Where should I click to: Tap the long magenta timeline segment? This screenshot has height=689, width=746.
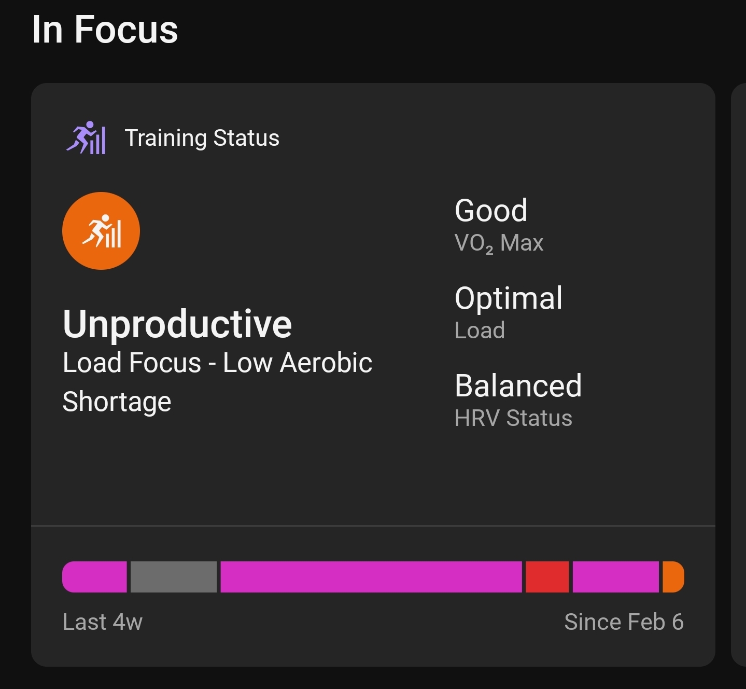(371, 577)
